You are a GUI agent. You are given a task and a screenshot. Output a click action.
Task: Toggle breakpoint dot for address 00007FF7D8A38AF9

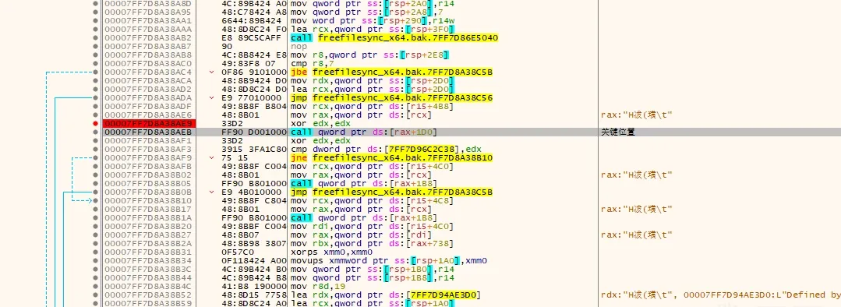[x=95, y=157]
